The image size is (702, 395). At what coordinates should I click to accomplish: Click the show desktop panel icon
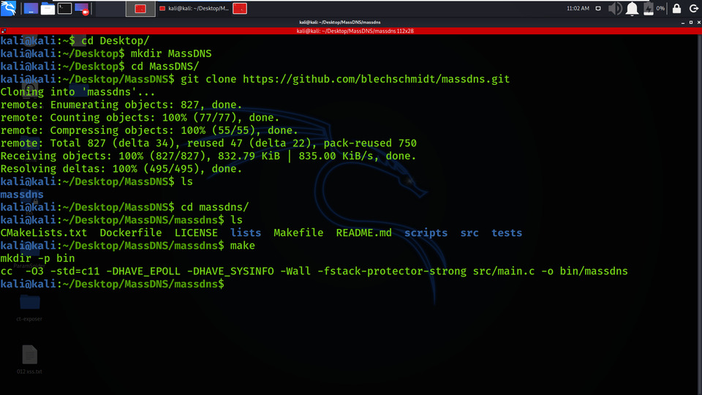[x=31, y=9]
